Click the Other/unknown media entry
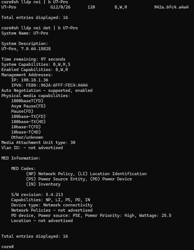Screen dimensions: 194x250 [x=27, y=137]
